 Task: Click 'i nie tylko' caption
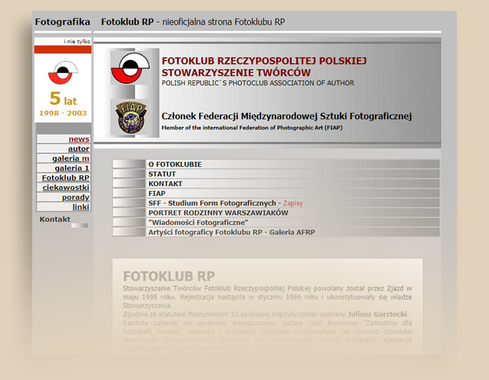pyautogui.click(x=77, y=41)
